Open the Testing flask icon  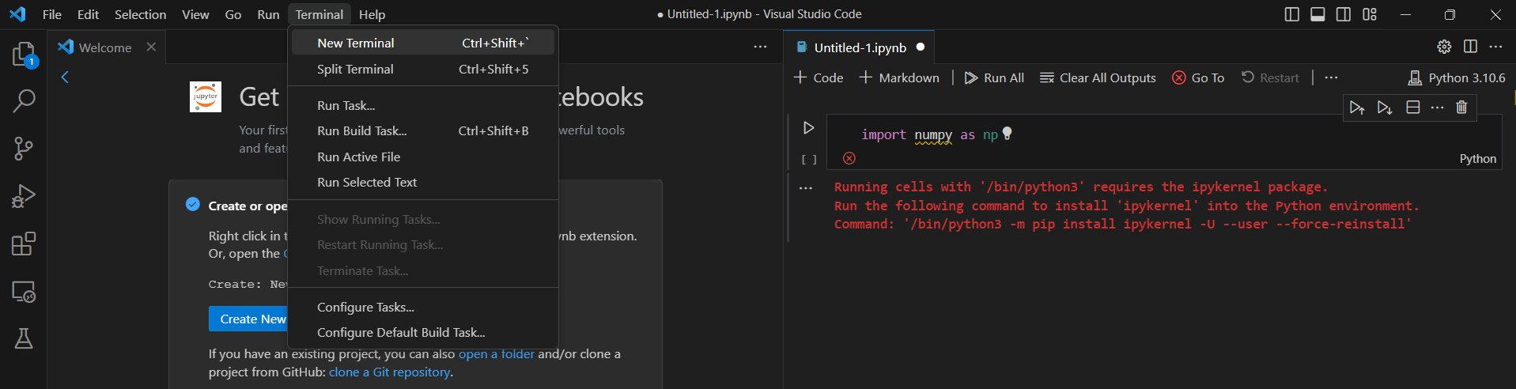pos(24,338)
